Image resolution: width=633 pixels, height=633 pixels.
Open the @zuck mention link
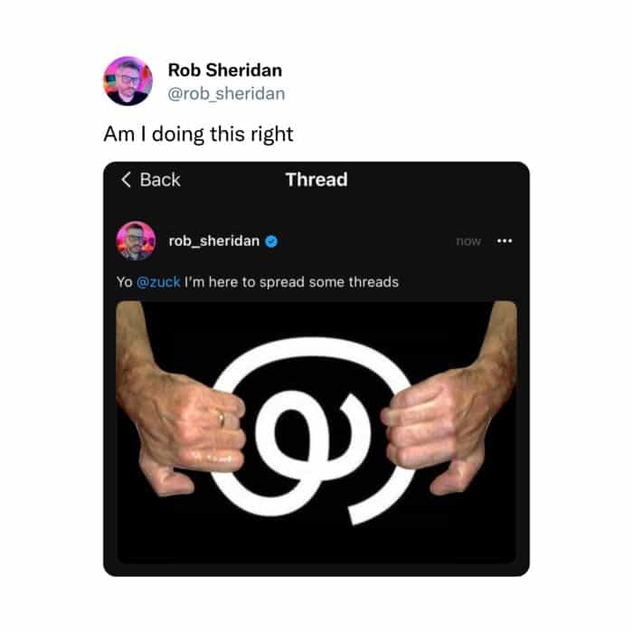tap(158, 282)
